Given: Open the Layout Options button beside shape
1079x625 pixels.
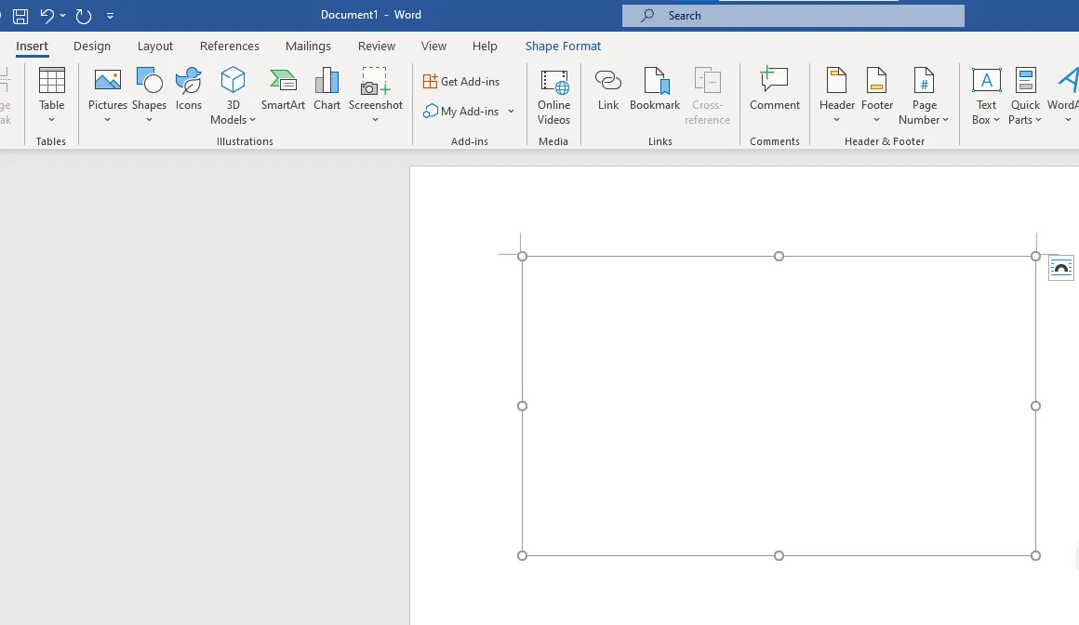Looking at the screenshot, I should [x=1060, y=268].
